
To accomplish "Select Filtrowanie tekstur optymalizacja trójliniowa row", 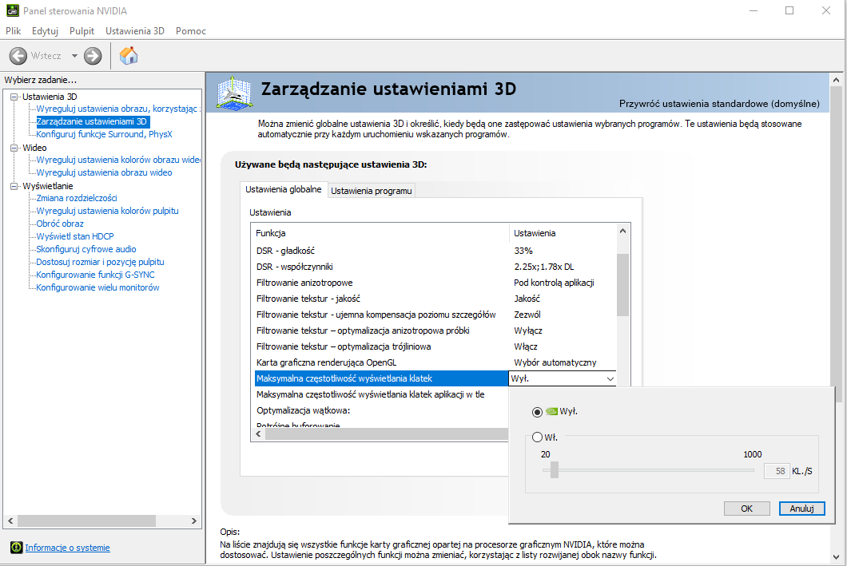I will pos(435,346).
